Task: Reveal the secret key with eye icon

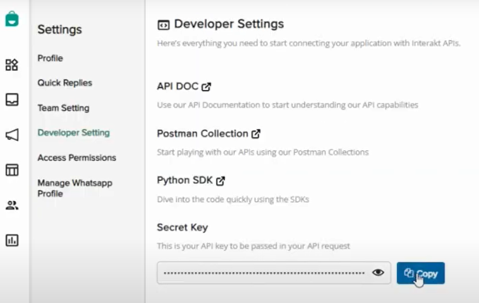Action: [x=378, y=273]
